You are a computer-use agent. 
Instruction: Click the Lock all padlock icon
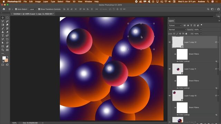[x=186, y=34]
